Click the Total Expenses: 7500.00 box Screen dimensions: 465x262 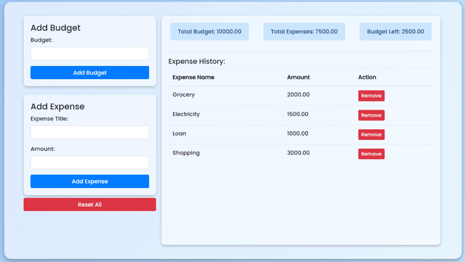(x=304, y=31)
